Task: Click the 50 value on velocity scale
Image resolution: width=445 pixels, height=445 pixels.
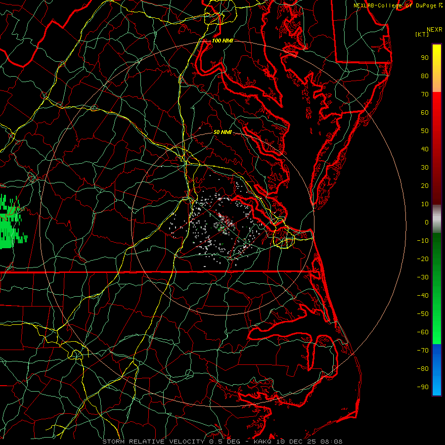Action: tap(425, 131)
